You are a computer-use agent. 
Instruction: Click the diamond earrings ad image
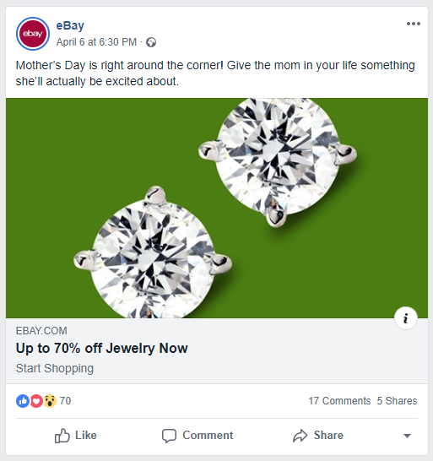pyautogui.click(x=217, y=208)
